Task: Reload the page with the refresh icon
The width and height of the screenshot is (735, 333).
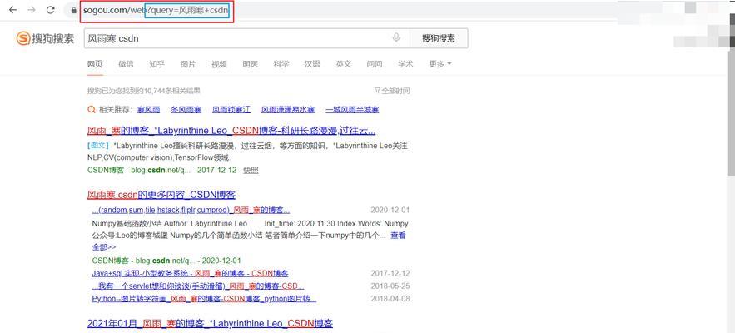Action: [50, 10]
